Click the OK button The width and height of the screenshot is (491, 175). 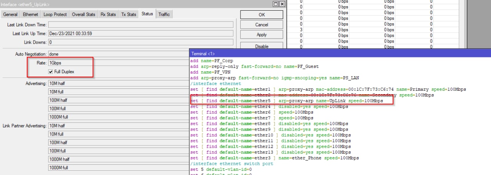coord(262,15)
